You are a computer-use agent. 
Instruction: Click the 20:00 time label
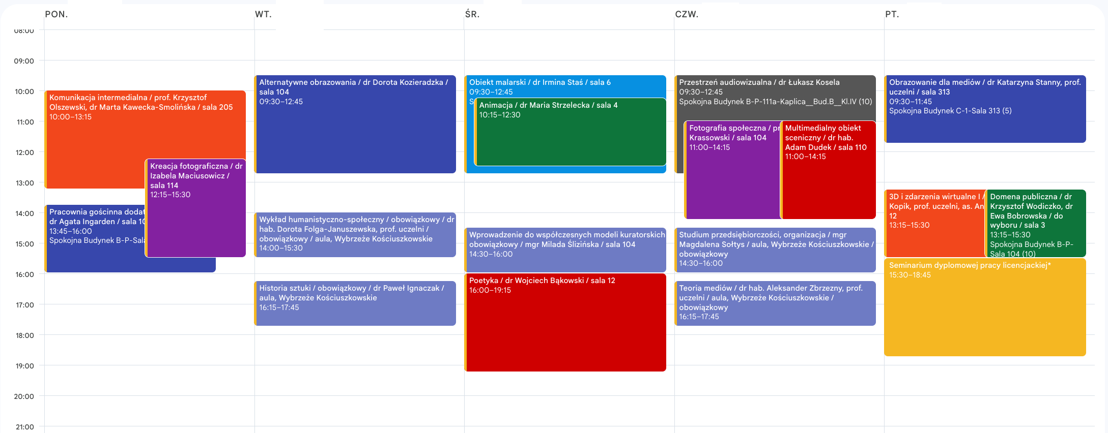24,396
